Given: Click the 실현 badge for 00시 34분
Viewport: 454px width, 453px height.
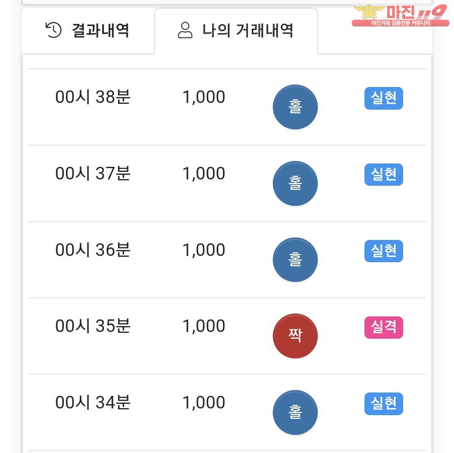Looking at the screenshot, I should pyautogui.click(x=383, y=404).
